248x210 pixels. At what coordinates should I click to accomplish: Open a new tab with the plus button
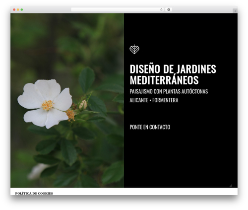click(x=235, y=11)
